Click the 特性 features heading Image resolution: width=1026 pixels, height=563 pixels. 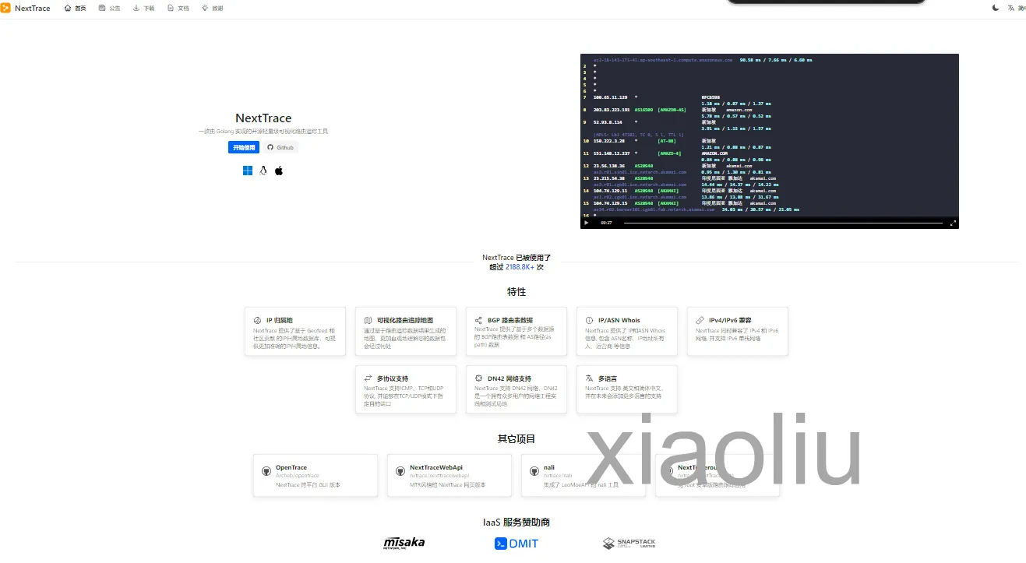click(x=517, y=292)
